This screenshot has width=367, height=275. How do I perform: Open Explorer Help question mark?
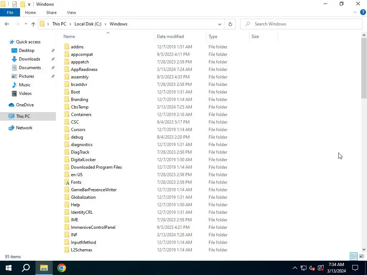click(x=363, y=13)
